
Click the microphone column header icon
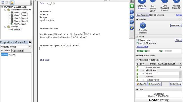click(137, 64)
